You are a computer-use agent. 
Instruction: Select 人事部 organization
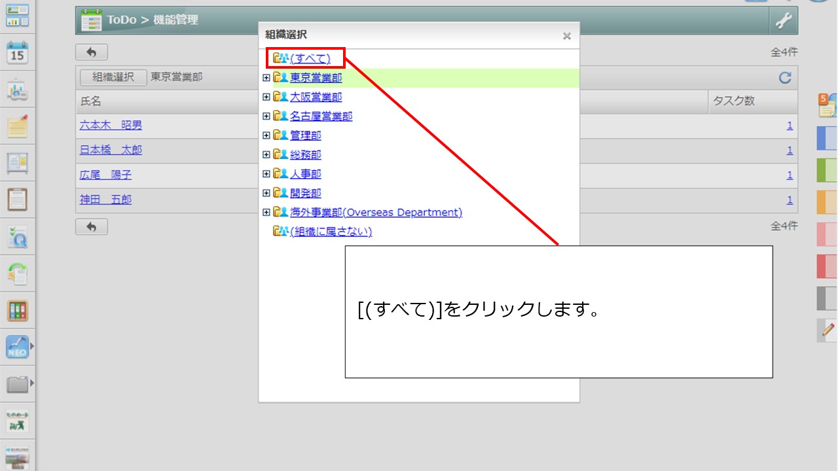(x=305, y=174)
